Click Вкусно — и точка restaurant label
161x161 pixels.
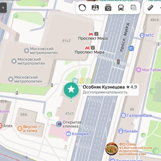(30, 129)
